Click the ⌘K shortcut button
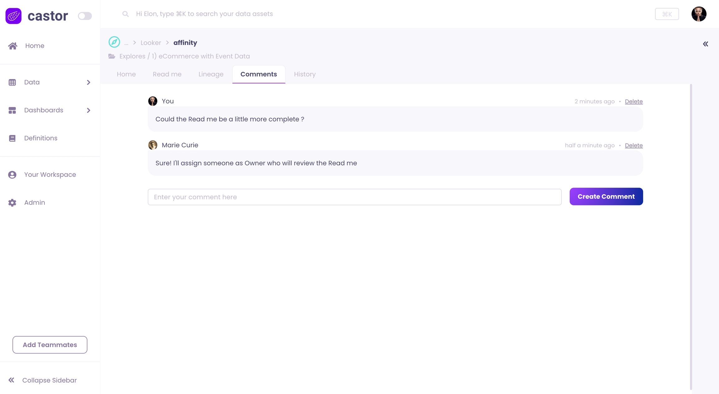The image size is (719, 394). [667, 14]
